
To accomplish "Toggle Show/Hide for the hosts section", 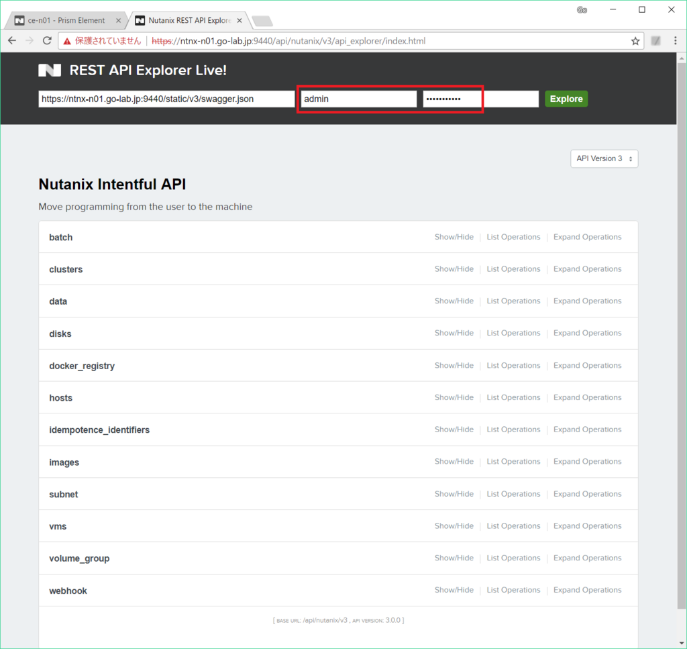I will (x=454, y=397).
